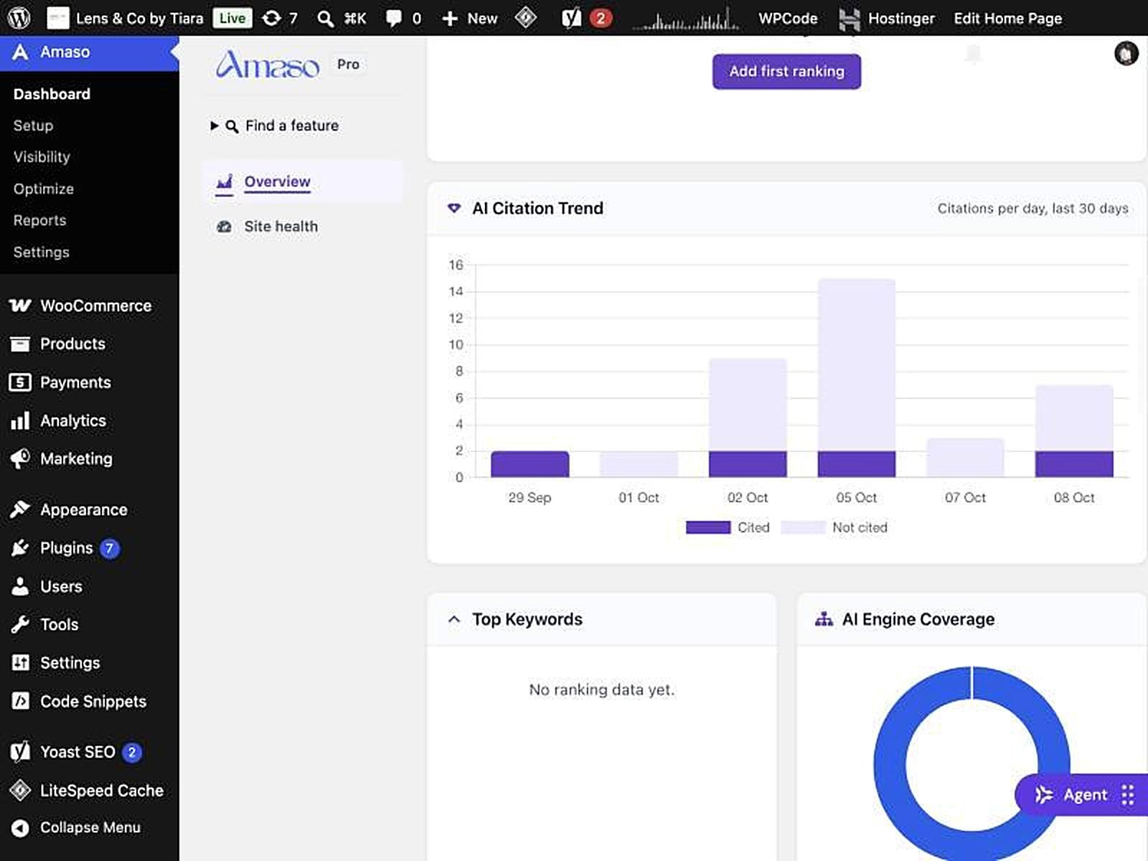Click the notification bell icon
This screenshot has height=861, width=1148.
(974, 54)
